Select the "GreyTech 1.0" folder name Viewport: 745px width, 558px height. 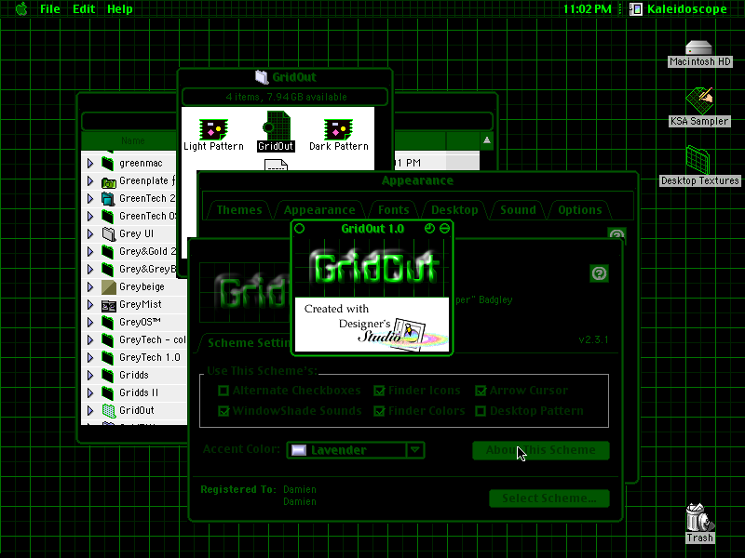click(150, 357)
